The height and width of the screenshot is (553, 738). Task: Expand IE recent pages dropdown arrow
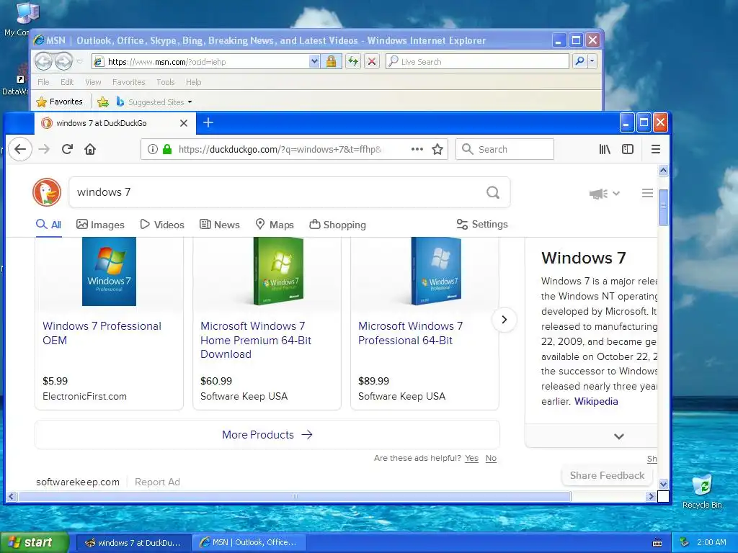tap(79, 62)
